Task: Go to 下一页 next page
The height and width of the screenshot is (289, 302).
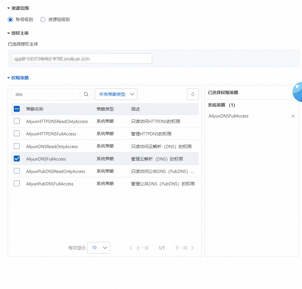Action: point(184,248)
